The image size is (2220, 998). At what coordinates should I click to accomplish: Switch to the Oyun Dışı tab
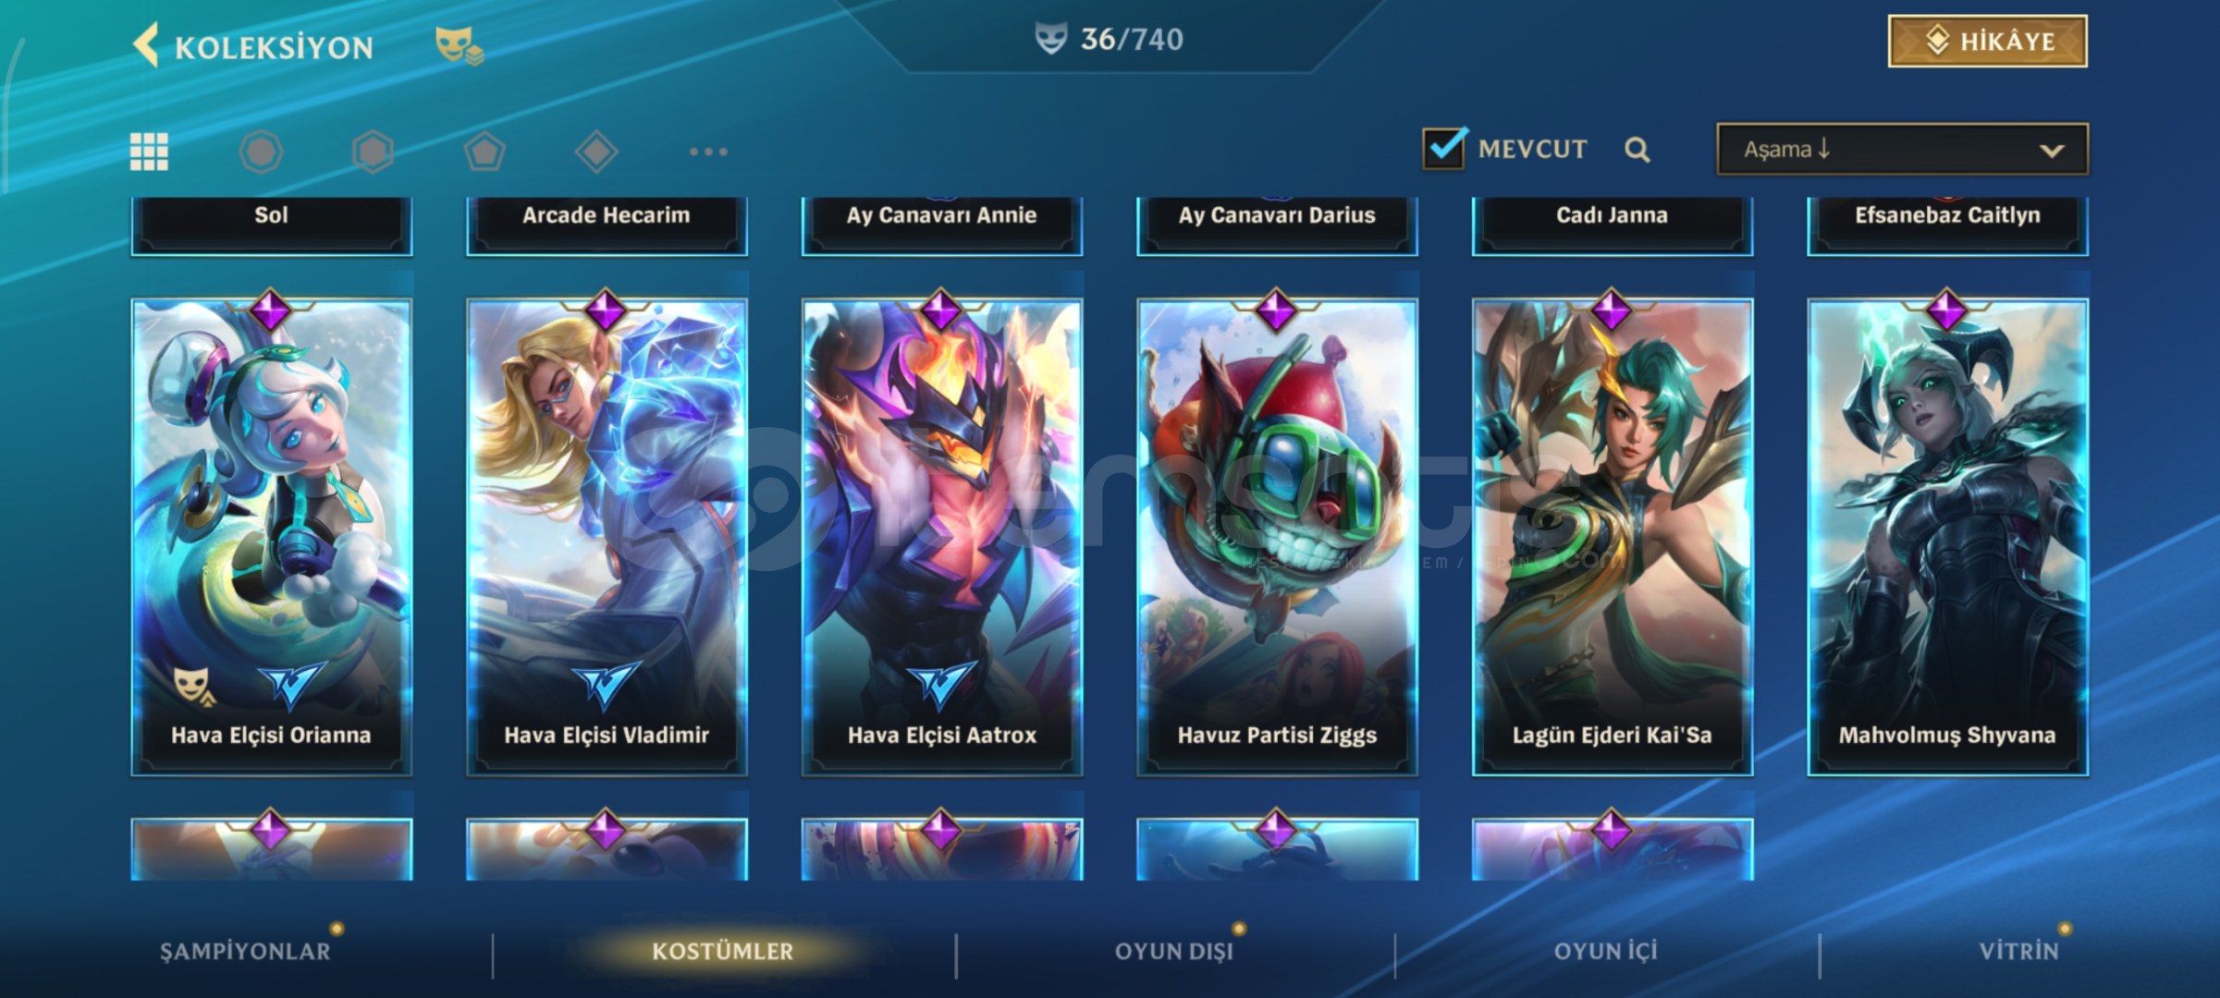coord(1174,951)
